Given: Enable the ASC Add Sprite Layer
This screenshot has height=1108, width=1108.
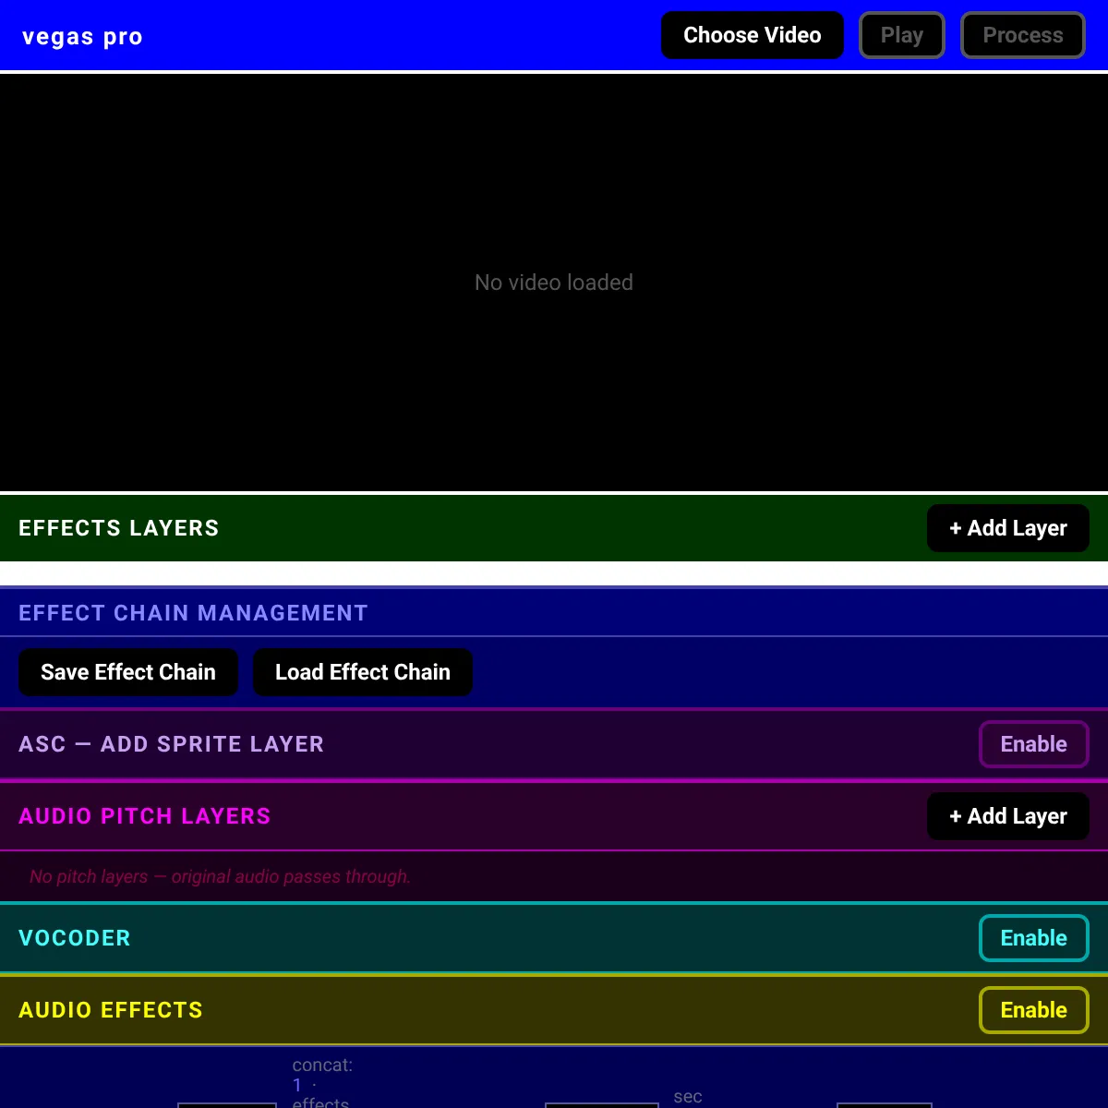Looking at the screenshot, I should pyautogui.click(x=1034, y=744).
